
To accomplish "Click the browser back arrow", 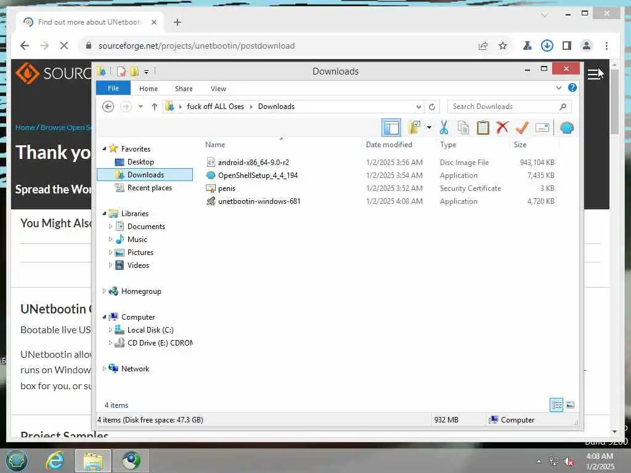I will pos(25,46).
